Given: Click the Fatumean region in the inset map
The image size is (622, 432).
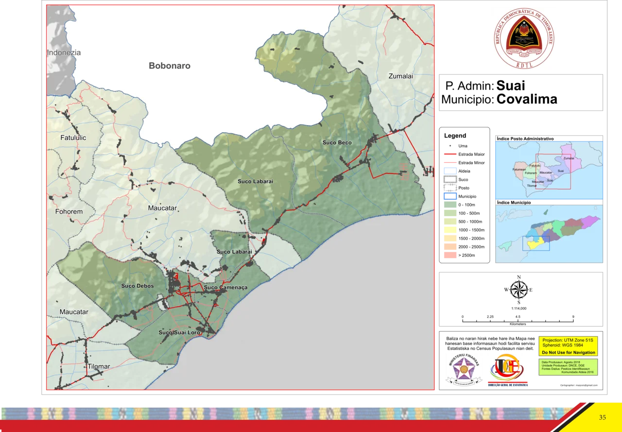Looking at the screenshot, I should 519,170.
